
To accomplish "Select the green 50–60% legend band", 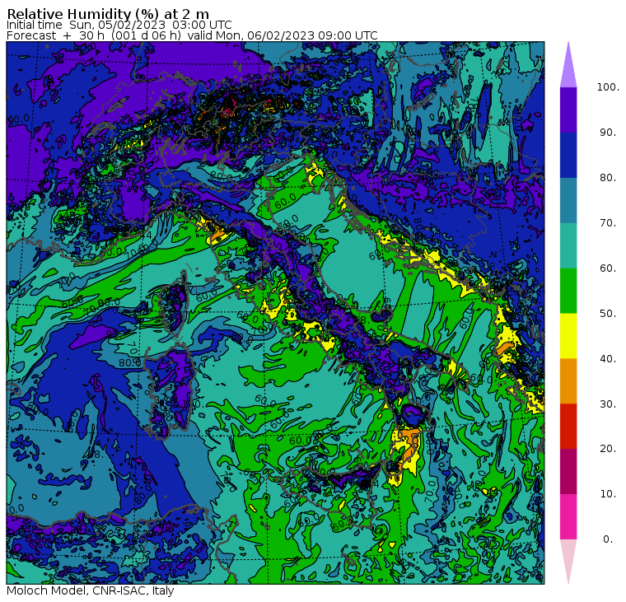I will (568, 291).
